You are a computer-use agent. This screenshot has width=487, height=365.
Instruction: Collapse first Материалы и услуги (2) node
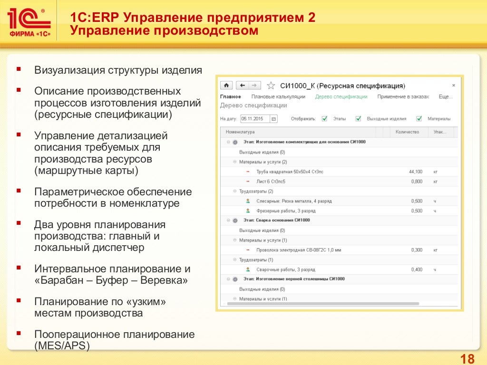235,162
